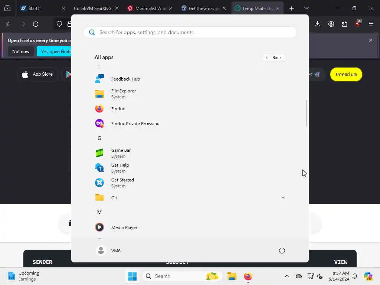Expand the Git folder chevron
380x285 pixels.
(283, 197)
